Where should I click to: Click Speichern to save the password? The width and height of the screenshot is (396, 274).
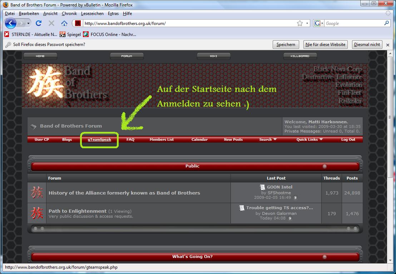pyautogui.click(x=286, y=45)
